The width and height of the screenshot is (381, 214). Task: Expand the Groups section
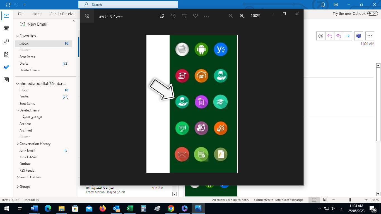point(18,187)
